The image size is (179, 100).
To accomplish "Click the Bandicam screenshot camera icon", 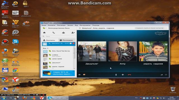I will [x=37, y=95].
